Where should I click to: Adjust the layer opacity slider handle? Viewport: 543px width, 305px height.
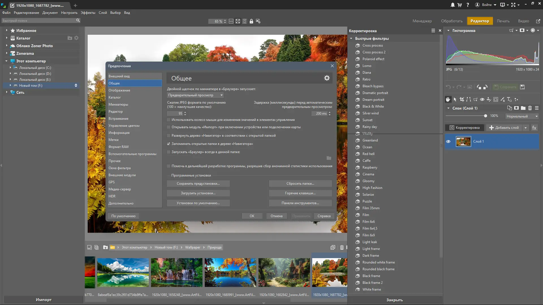click(x=485, y=116)
